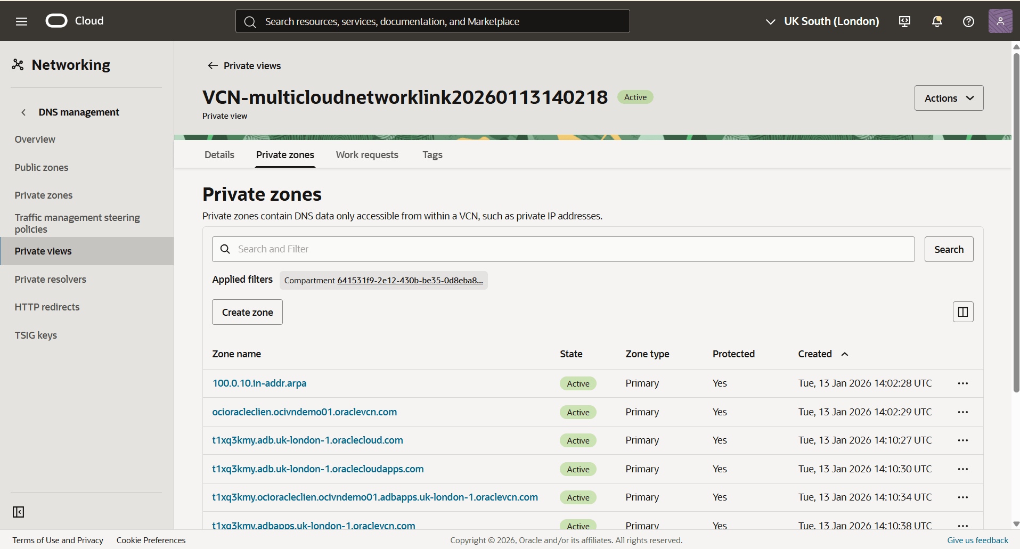
Task: Open the table column settings icon
Action: (x=962, y=312)
